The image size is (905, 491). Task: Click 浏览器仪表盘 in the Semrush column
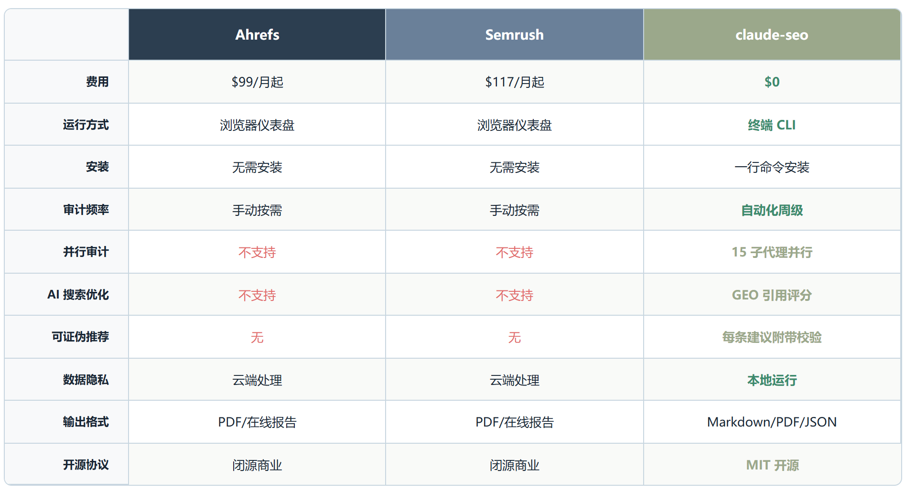pos(515,125)
